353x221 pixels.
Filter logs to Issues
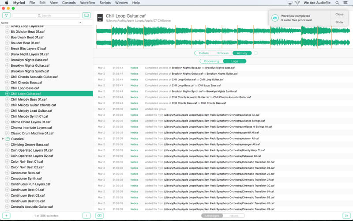234,216
